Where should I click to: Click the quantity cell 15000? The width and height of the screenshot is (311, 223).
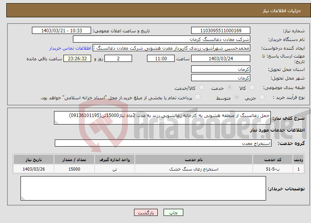click(x=74, y=169)
